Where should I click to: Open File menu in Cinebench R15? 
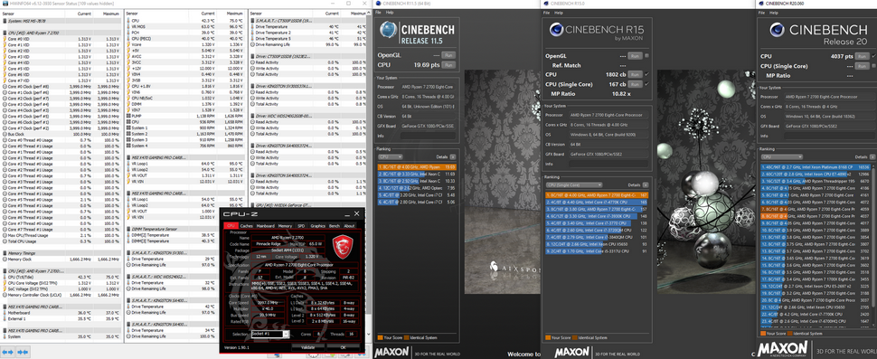pos(546,13)
